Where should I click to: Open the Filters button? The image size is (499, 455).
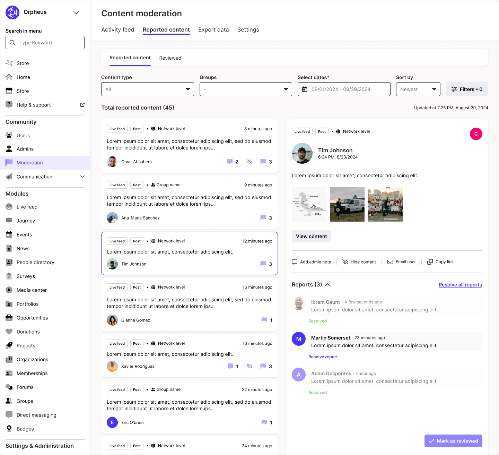coord(467,89)
